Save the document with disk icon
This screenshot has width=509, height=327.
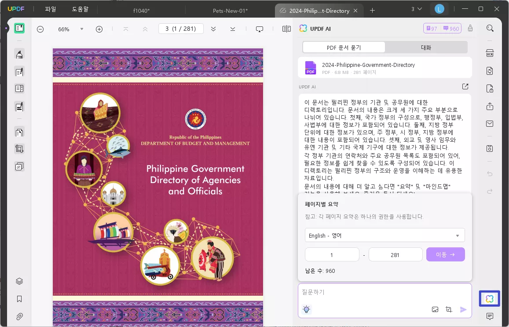tap(490, 148)
